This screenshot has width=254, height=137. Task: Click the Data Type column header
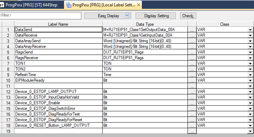145,24
